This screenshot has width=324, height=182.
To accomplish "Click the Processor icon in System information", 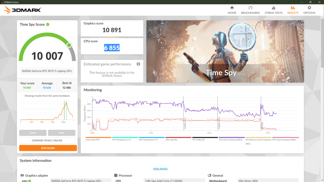I will (116, 175).
